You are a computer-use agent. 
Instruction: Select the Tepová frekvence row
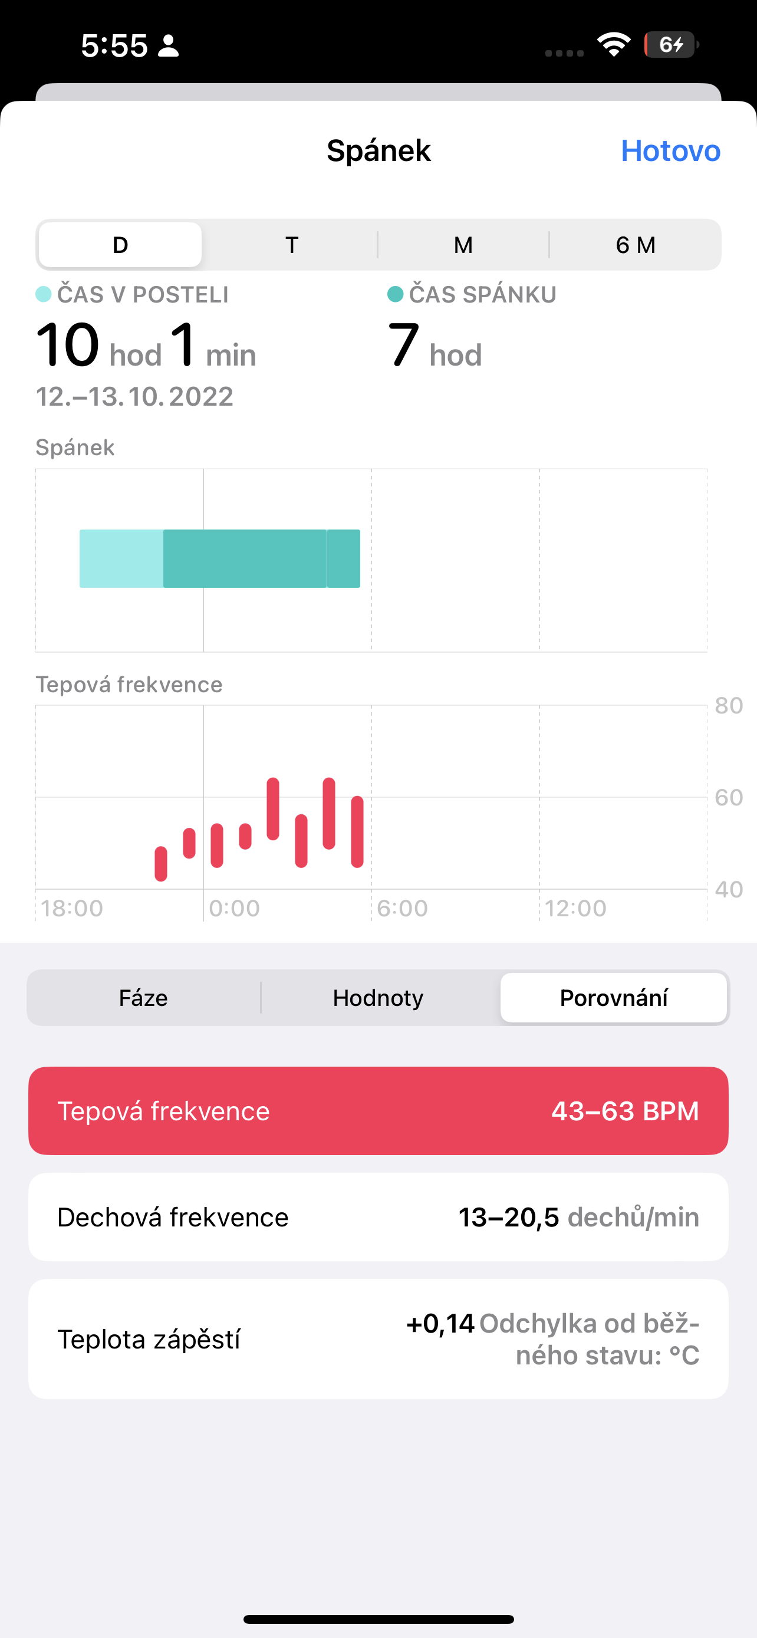(378, 1111)
